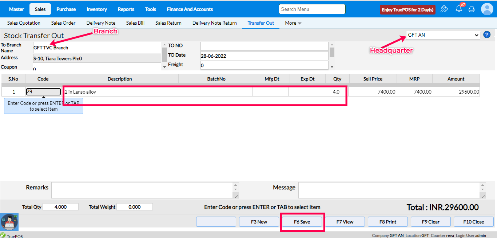Viewport: 497px width, 238px height.
Task: Click the left form panel scrollbar
Action: pos(164,55)
